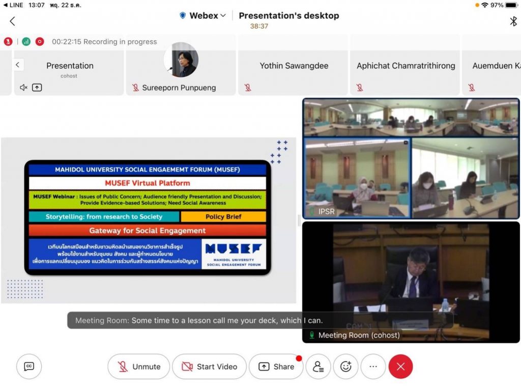
Task: Open the Meeting Room cohost video
Action: [x=411, y=282]
